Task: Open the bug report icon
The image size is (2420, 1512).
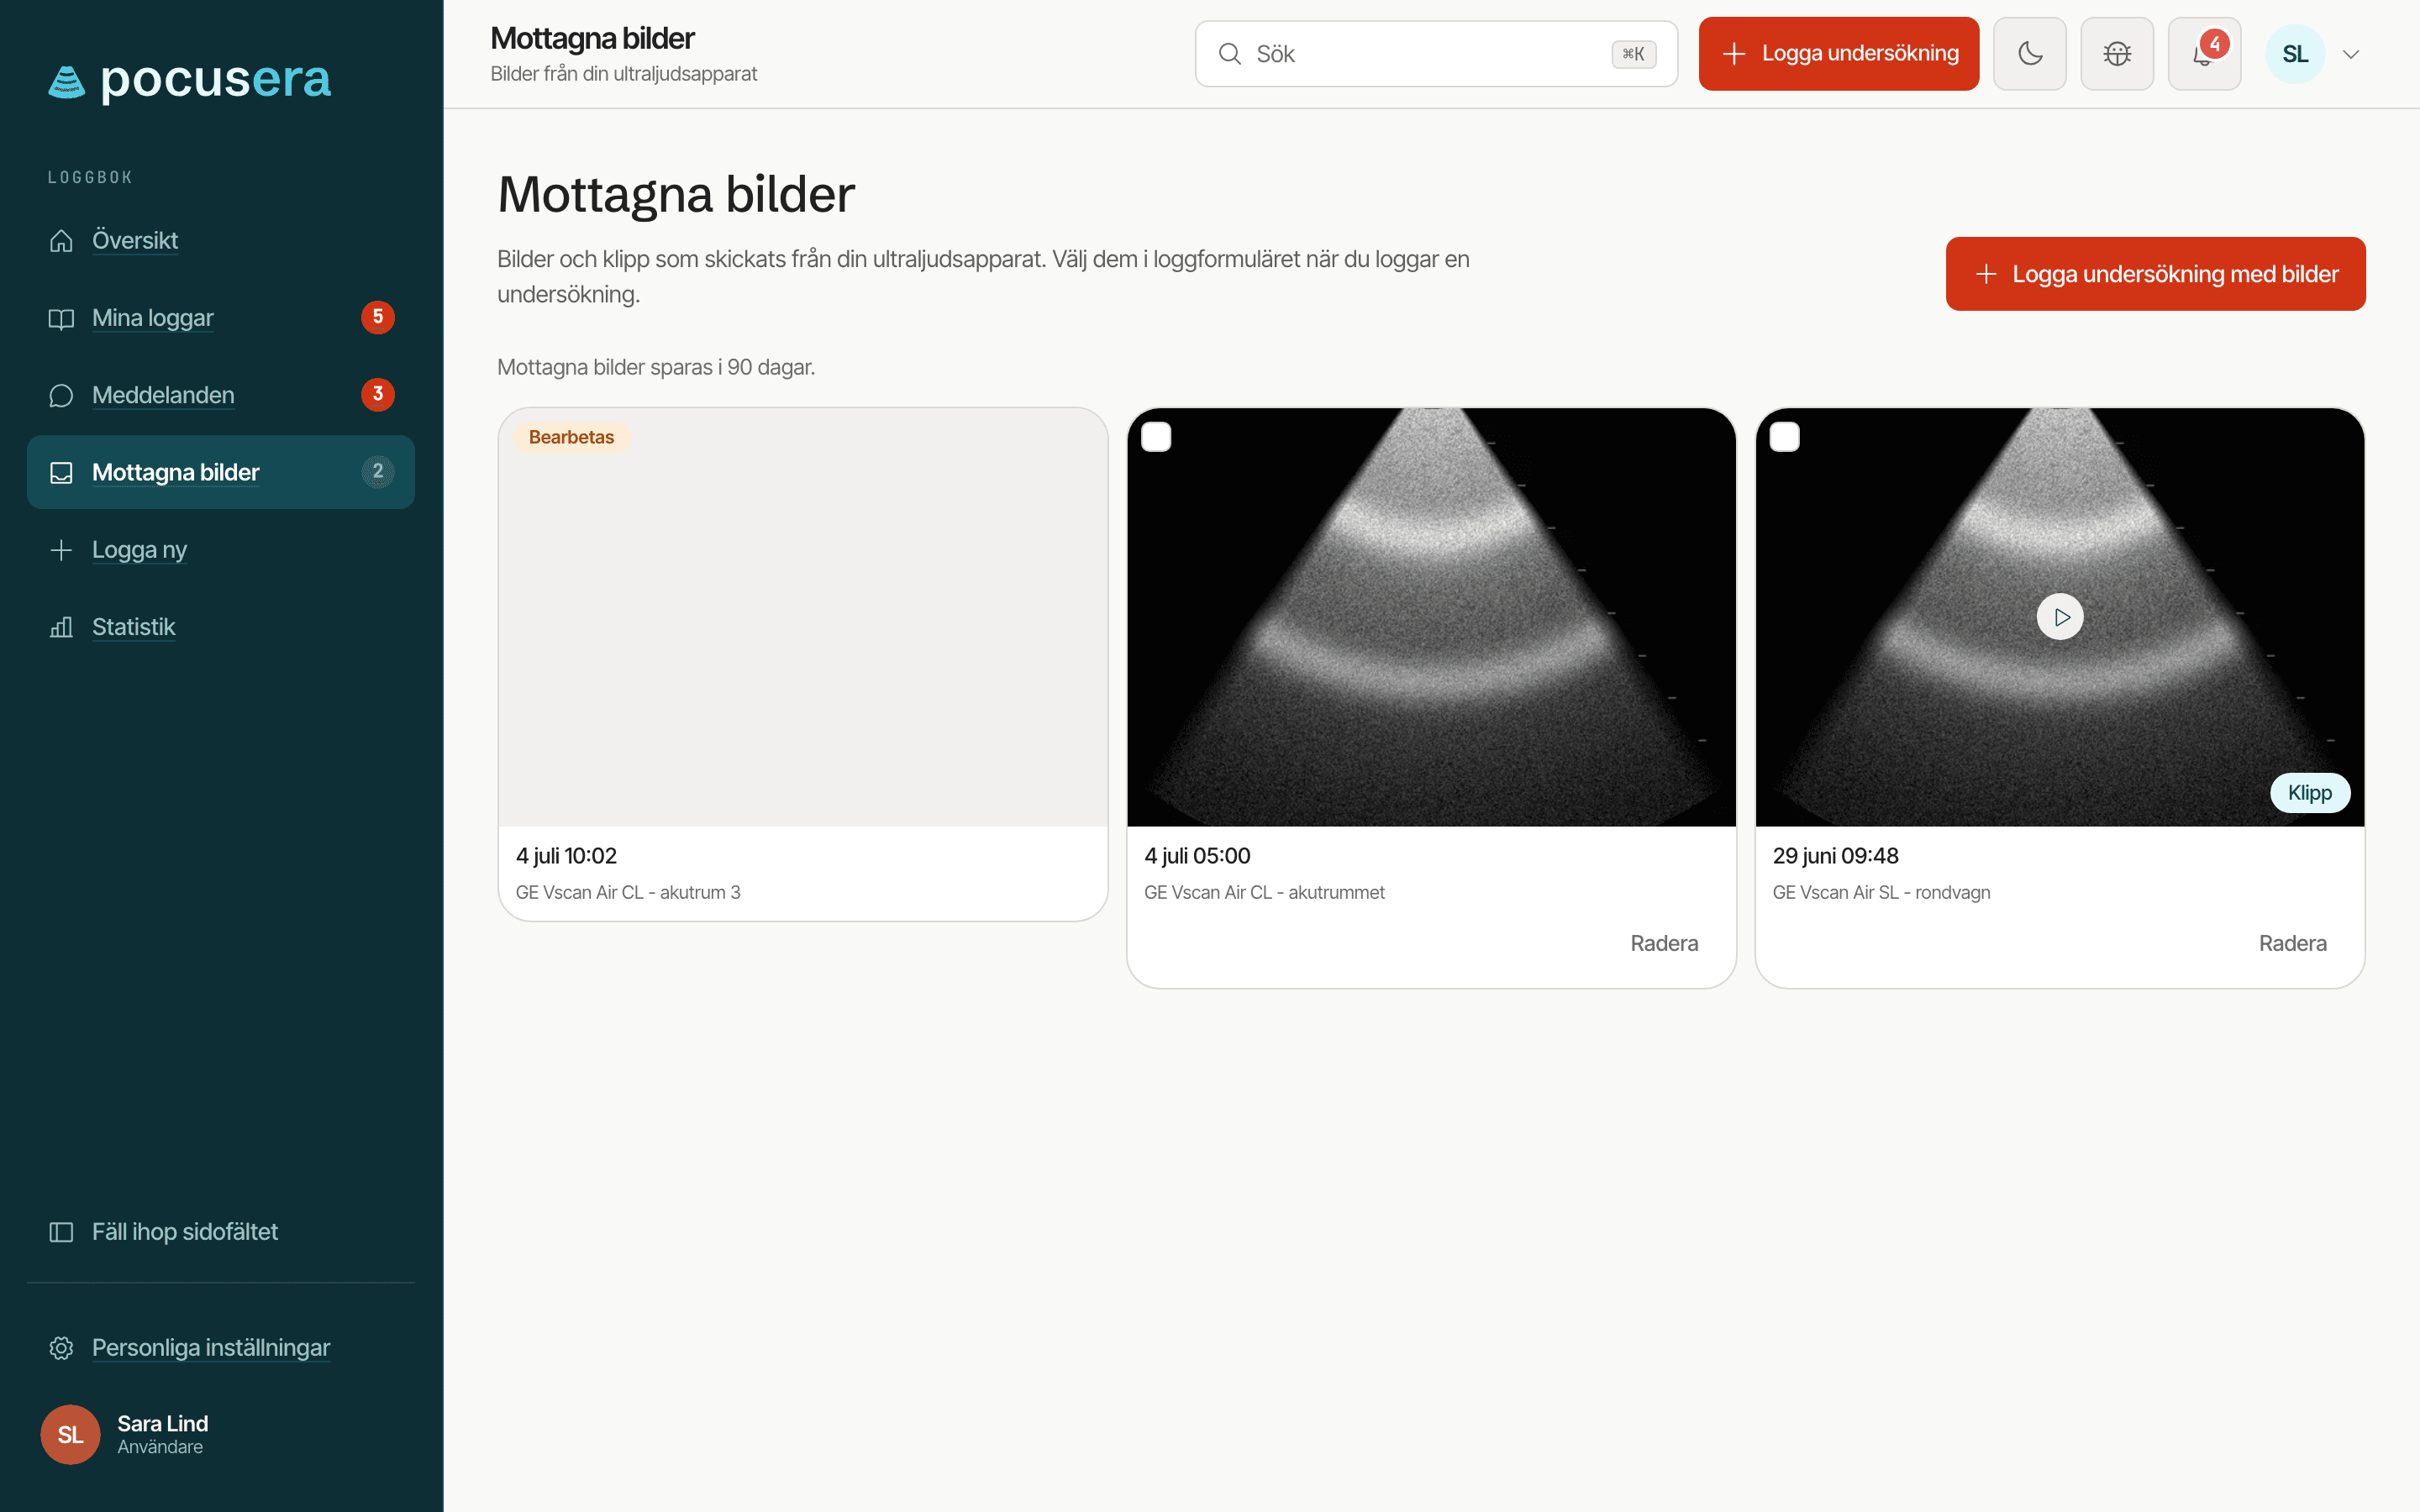Action: [2117, 54]
